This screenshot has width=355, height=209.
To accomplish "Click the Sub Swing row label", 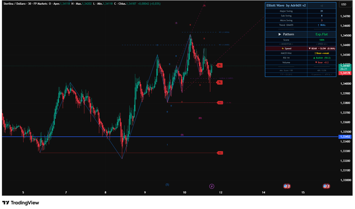I will [286, 16].
